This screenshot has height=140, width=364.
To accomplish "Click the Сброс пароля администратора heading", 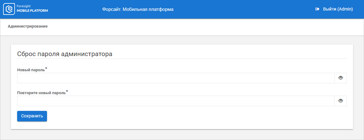I will pyautogui.click(x=65, y=54).
